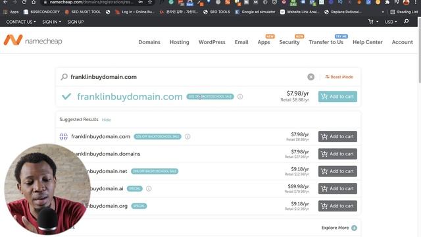421x237 pixels.
Task: Add suggested franklinbuydomain.com to cart
Action: (x=337, y=136)
